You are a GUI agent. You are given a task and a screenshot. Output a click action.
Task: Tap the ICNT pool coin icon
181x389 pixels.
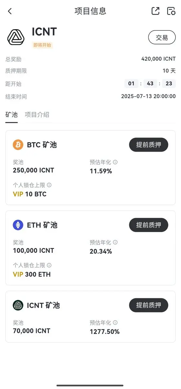[x=18, y=305]
